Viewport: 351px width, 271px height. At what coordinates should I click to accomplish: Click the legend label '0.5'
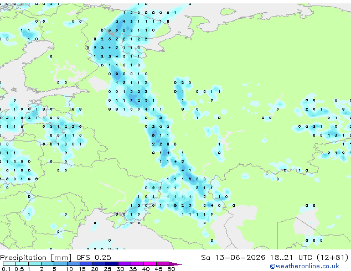[19, 269]
